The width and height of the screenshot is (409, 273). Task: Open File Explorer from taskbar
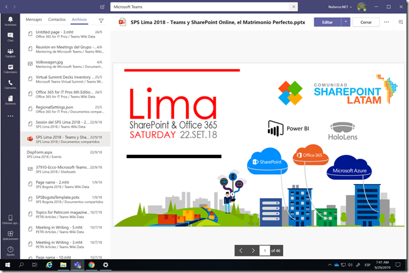click(x=63, y=265)
